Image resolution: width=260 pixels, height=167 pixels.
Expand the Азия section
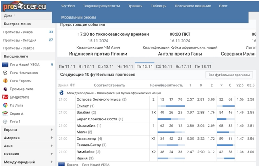coord(51,146)
